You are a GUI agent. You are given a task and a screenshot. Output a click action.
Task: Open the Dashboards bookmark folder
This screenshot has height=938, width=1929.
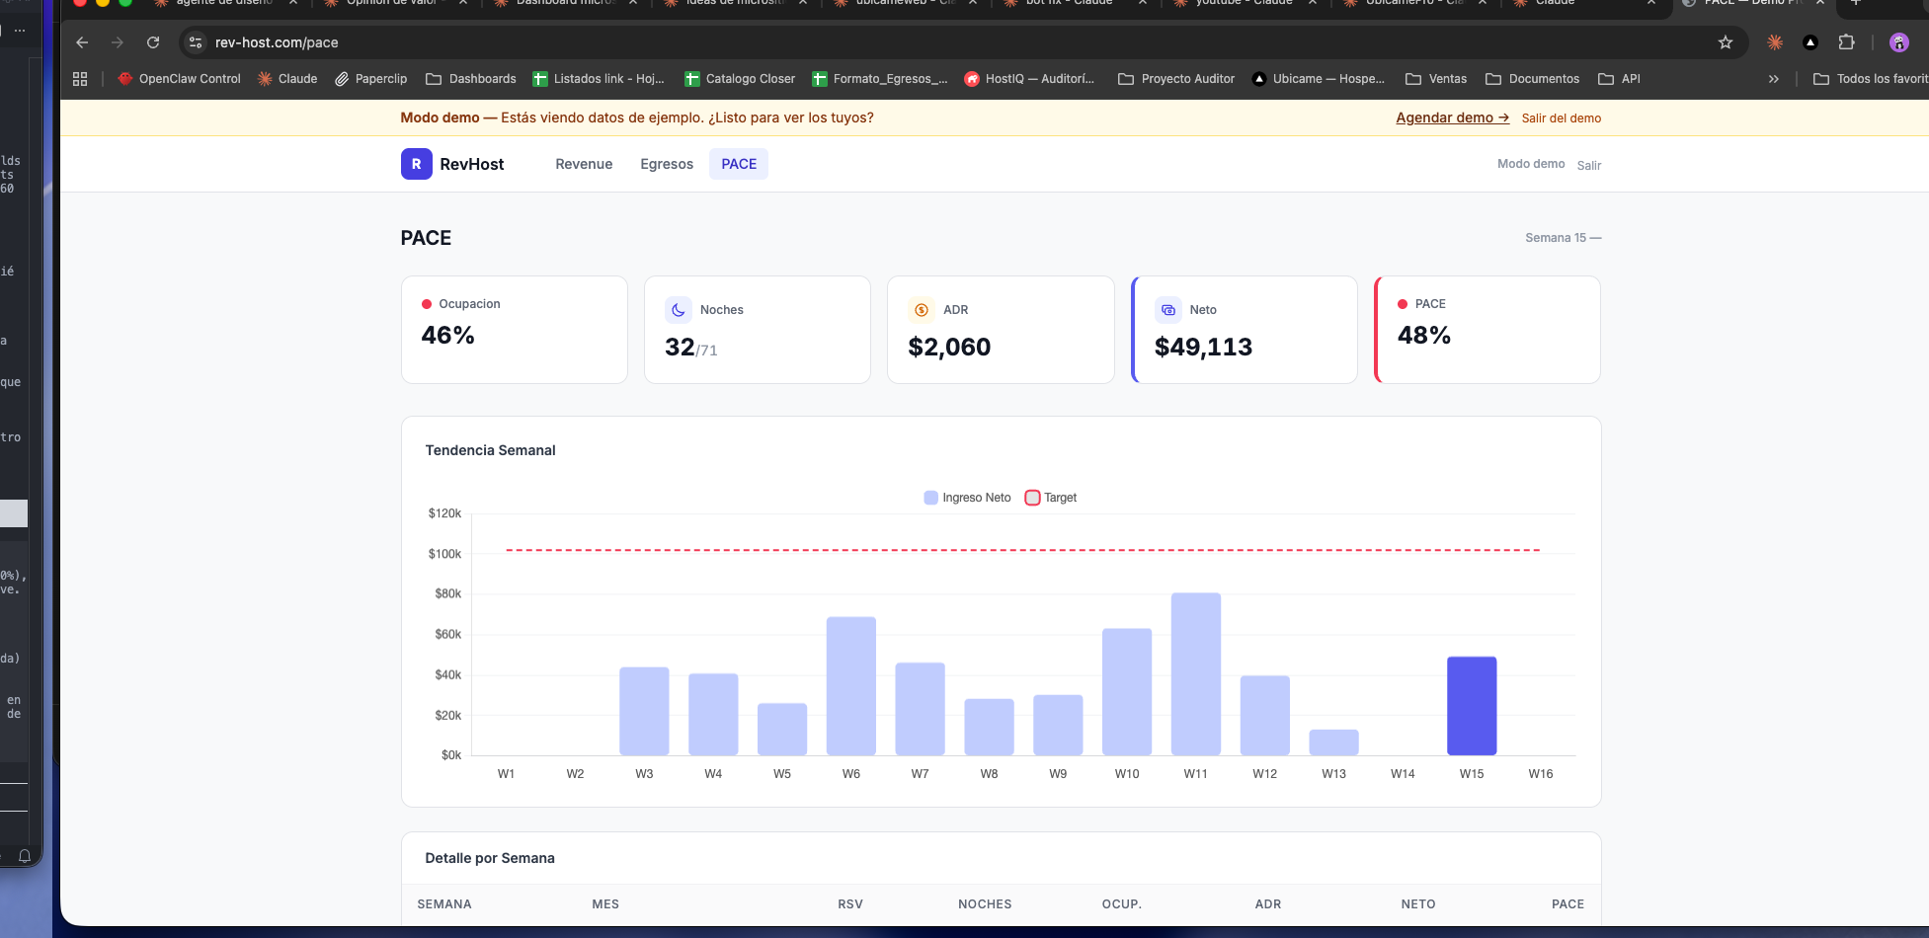click(x=471, y=79)
